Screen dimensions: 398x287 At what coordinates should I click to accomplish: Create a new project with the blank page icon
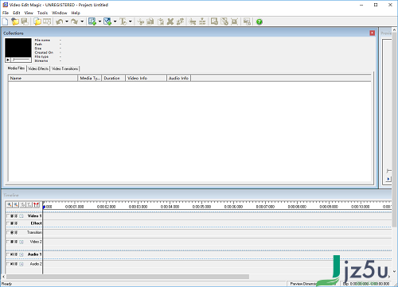coord(5,21)
